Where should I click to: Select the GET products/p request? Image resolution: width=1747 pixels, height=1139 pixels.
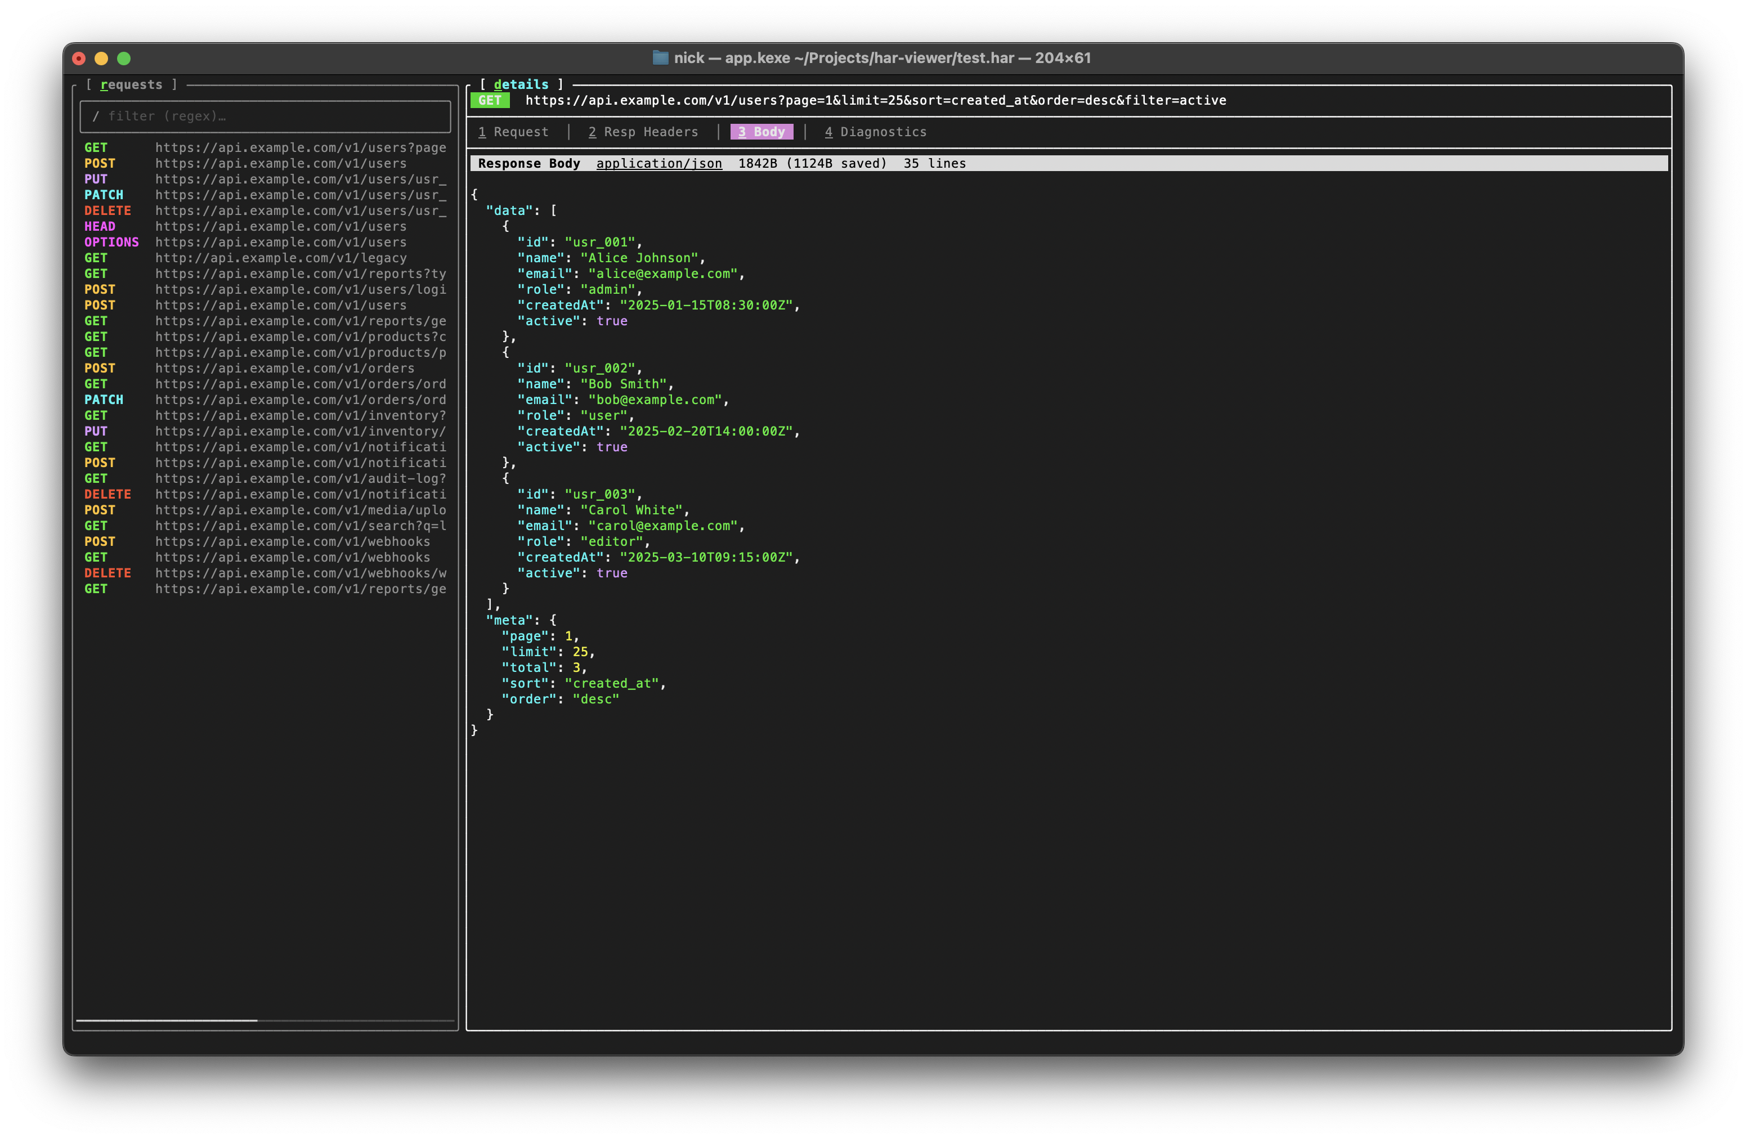point(265,353)
